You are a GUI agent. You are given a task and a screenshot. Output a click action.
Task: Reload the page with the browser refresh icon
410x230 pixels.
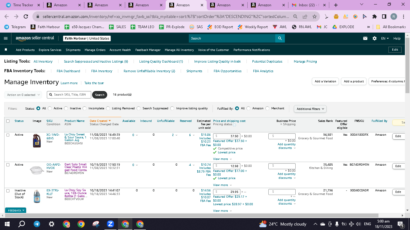click(26, 16)
